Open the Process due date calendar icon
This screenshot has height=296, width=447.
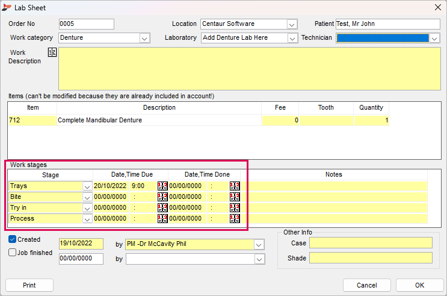point(162,219)
